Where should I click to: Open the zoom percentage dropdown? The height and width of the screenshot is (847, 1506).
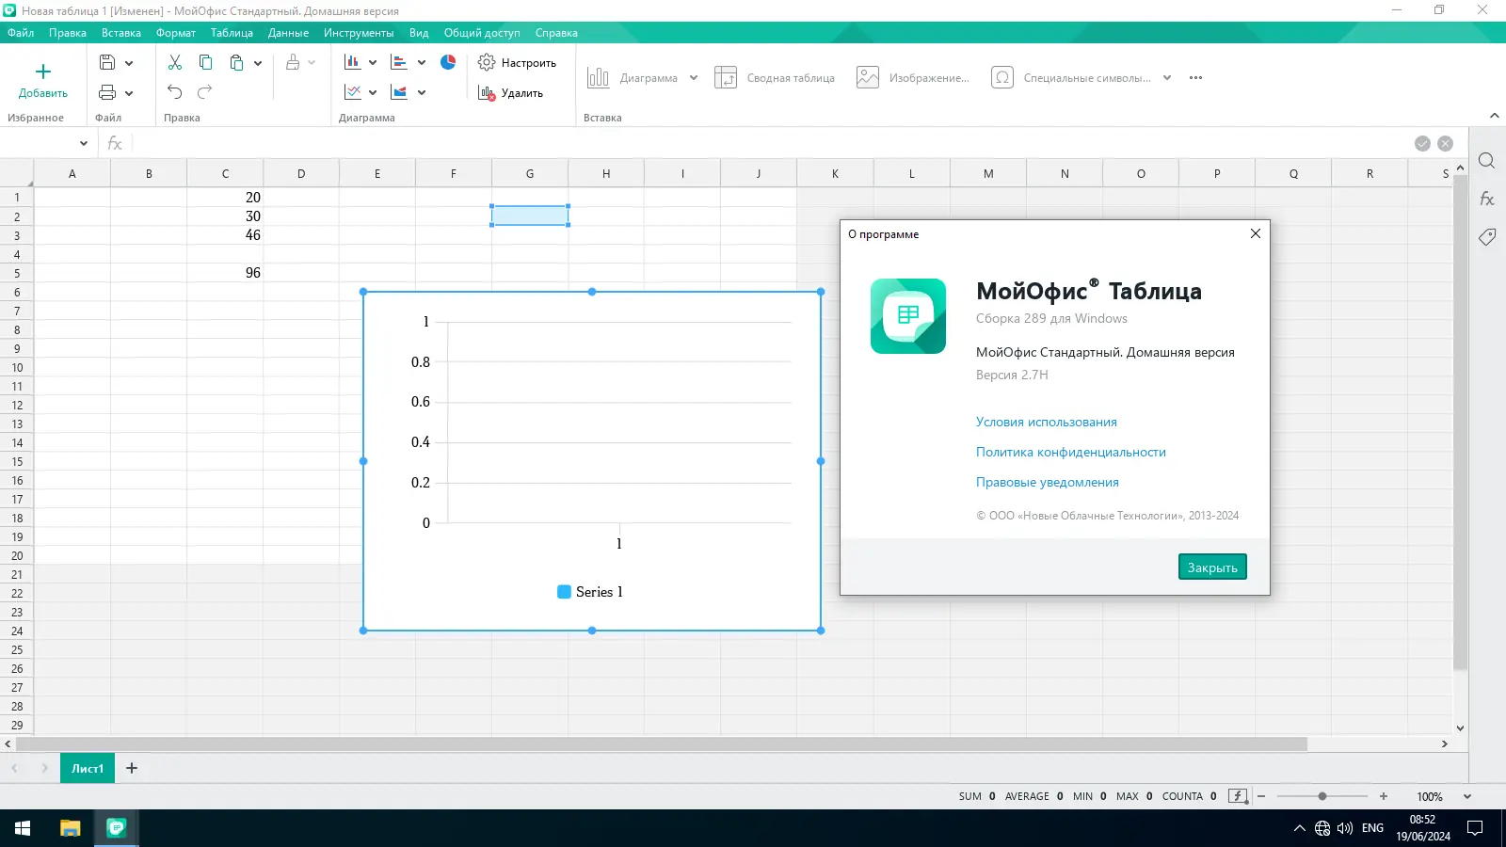1467,796
